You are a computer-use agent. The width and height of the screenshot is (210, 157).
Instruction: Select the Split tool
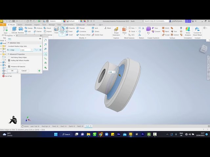tap(95, 28)
